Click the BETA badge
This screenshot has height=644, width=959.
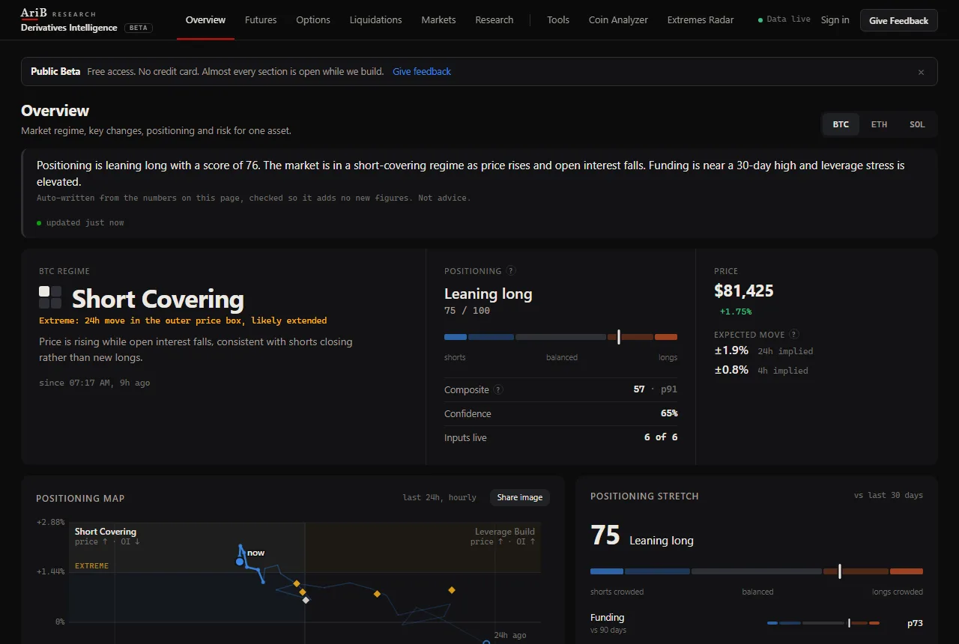tap(138, 28)
